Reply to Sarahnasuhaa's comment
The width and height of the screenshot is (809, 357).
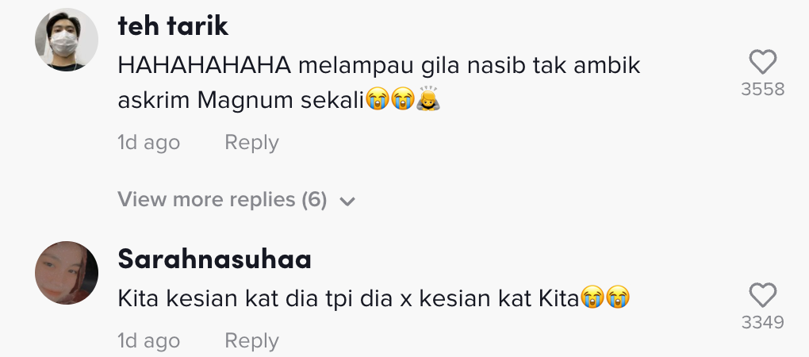[x=251, y=341]
